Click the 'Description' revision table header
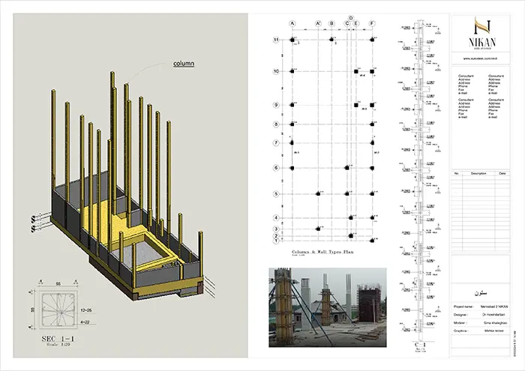This screenshot has width=525, height=371. pyautogui.click(x=478, y=173)
